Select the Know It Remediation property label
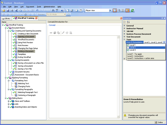167x125 pixels. pyautogui.click(x=135, y=42)
